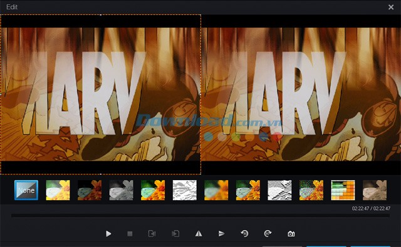Apply the faded sepia butterfly effect
This screenshot has width=401, height=247.
(x=375, y=190)
